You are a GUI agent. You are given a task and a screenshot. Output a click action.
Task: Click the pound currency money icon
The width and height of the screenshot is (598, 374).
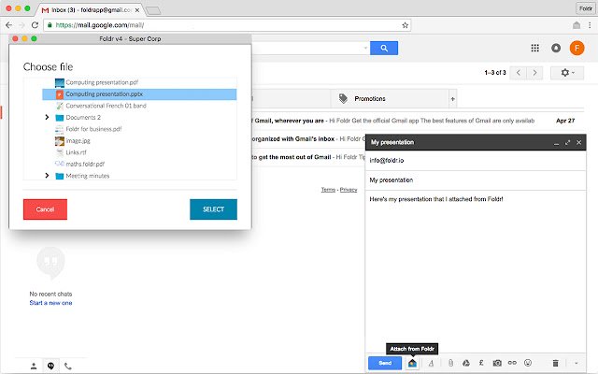[481, 363]
